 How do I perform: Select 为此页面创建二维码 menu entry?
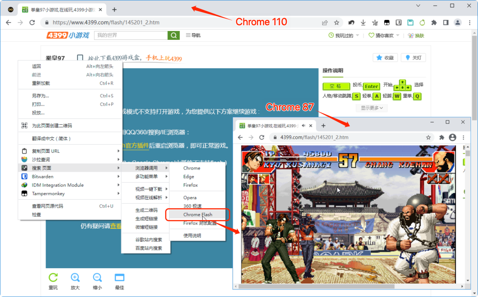[x=70, y=126]
